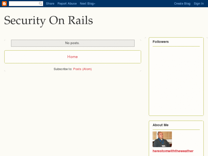Screen dimensions: 208x156
Task: Open the Home link
Action: (x=72, y=57)
